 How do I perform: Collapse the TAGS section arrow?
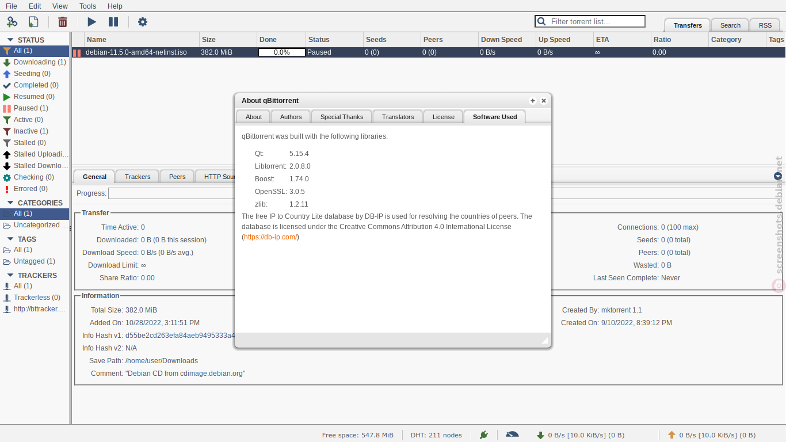pos(10,239)
